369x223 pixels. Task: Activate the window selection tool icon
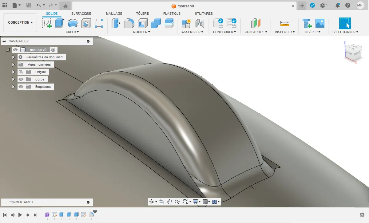[345, 23]
